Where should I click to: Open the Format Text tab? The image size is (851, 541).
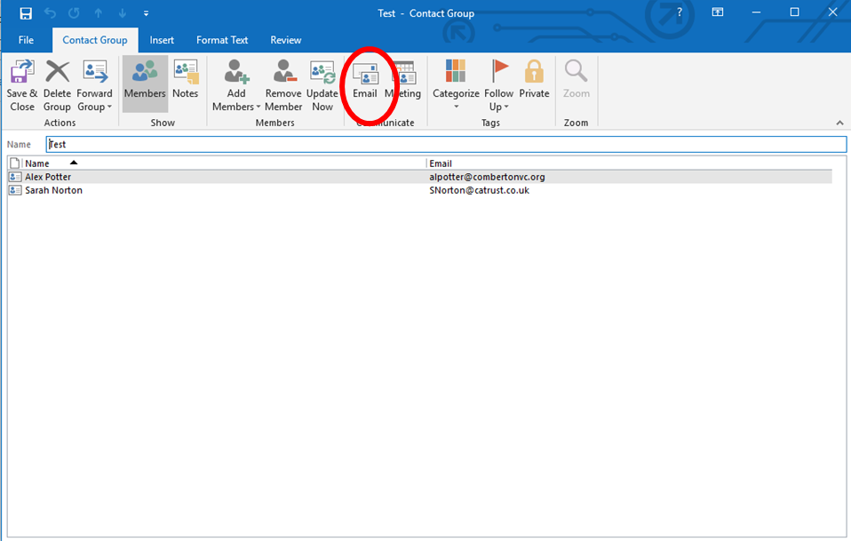coord(221,40)
